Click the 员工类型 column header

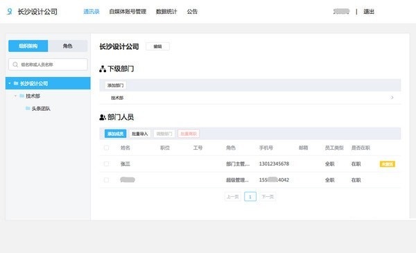point(334,148)
